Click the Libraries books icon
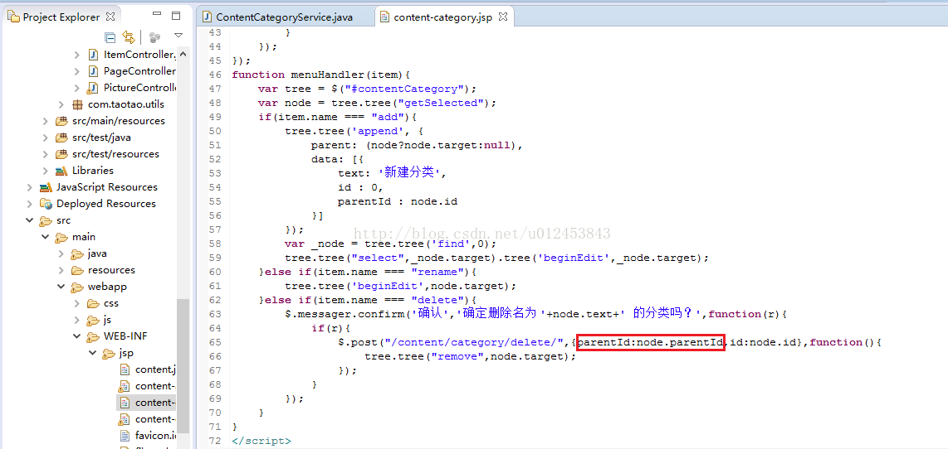The width and height of the screenshot is (948, 449). (x=61, y=171)
